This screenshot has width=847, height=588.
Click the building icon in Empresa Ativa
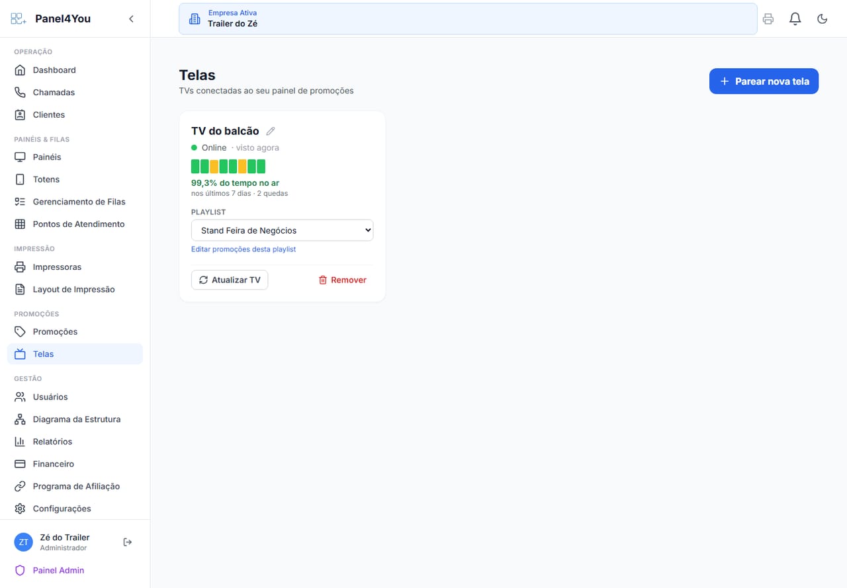pos(195,19)
